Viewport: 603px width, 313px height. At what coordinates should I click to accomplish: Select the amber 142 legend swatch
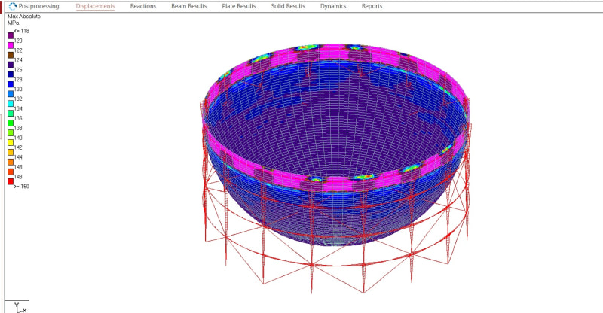(x=11, y=152)
